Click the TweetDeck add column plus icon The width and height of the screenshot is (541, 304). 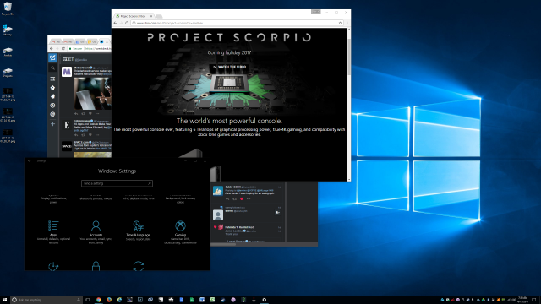pos(52,124)
